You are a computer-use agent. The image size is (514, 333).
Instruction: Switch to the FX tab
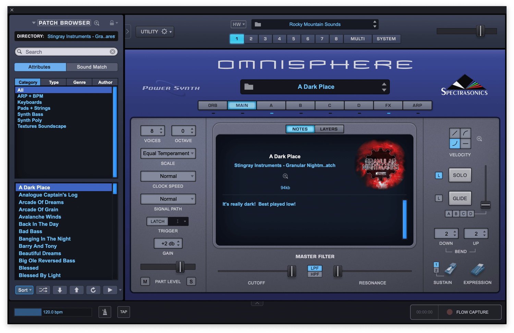[388, 106]
